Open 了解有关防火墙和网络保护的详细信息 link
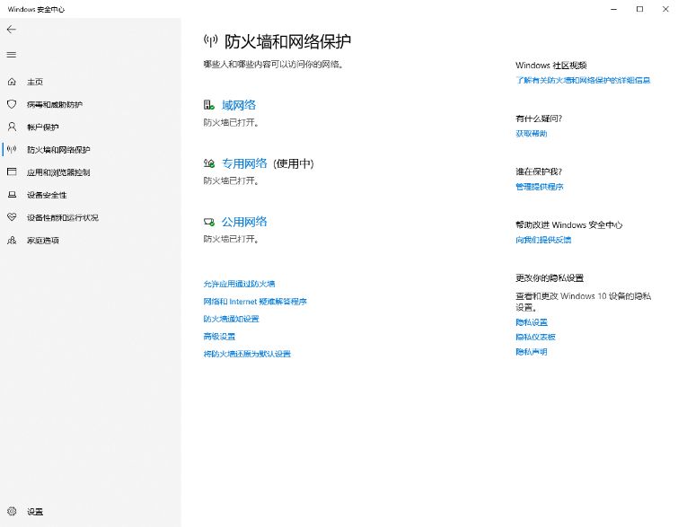 583,80
